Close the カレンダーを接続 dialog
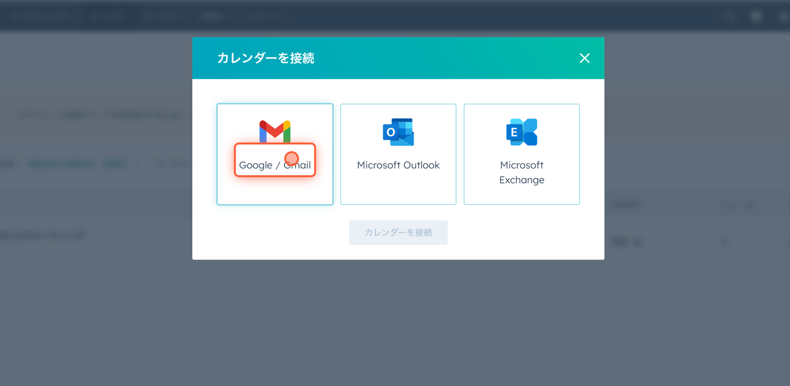Screen dimensions: 790x386 tap(584, 58)
